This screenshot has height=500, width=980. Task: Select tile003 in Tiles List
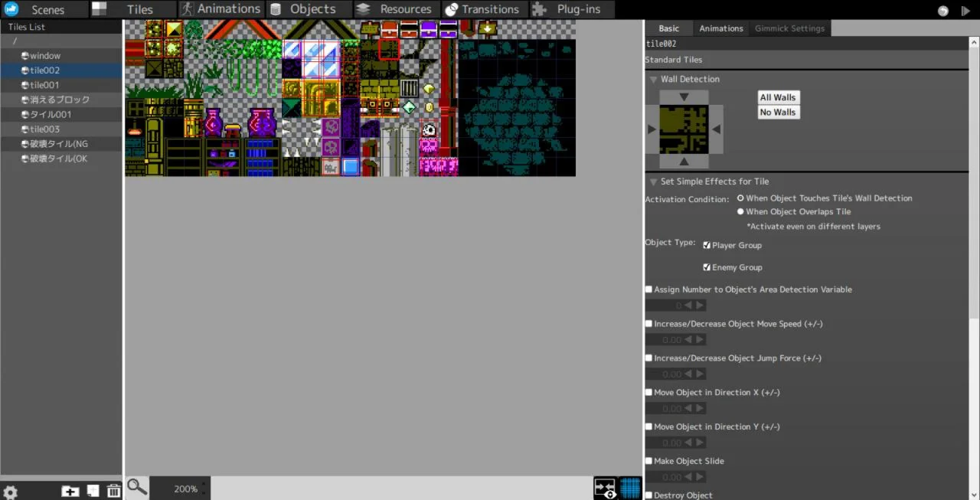(61, 129)
